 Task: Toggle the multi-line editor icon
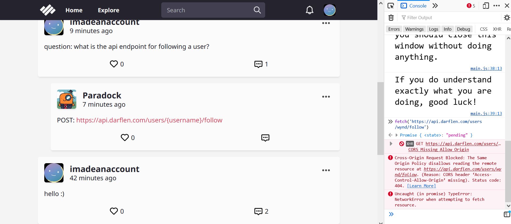(507, 214)
